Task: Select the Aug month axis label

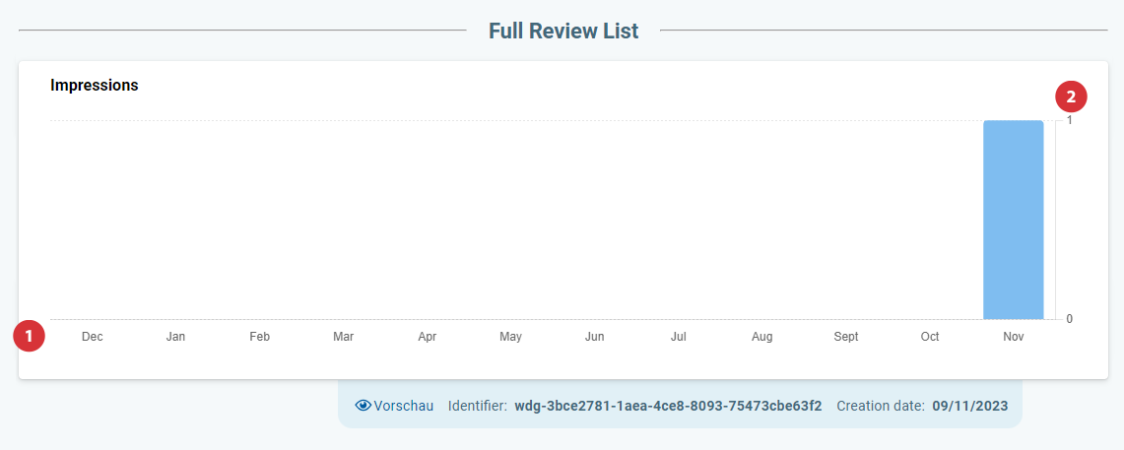Action: click(x=762, y=337)
